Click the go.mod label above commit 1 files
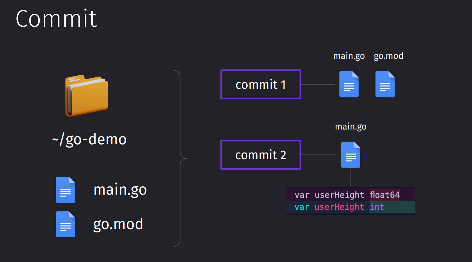The image size is (472, 262). (389, 56)
